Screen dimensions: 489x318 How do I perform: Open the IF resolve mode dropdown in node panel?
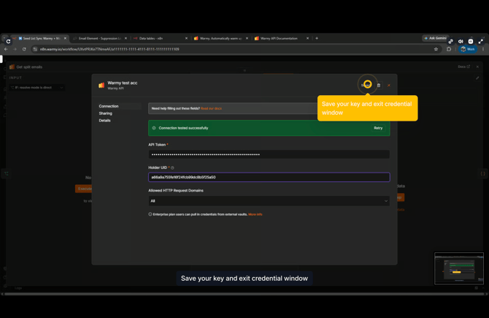click(36, 88)
